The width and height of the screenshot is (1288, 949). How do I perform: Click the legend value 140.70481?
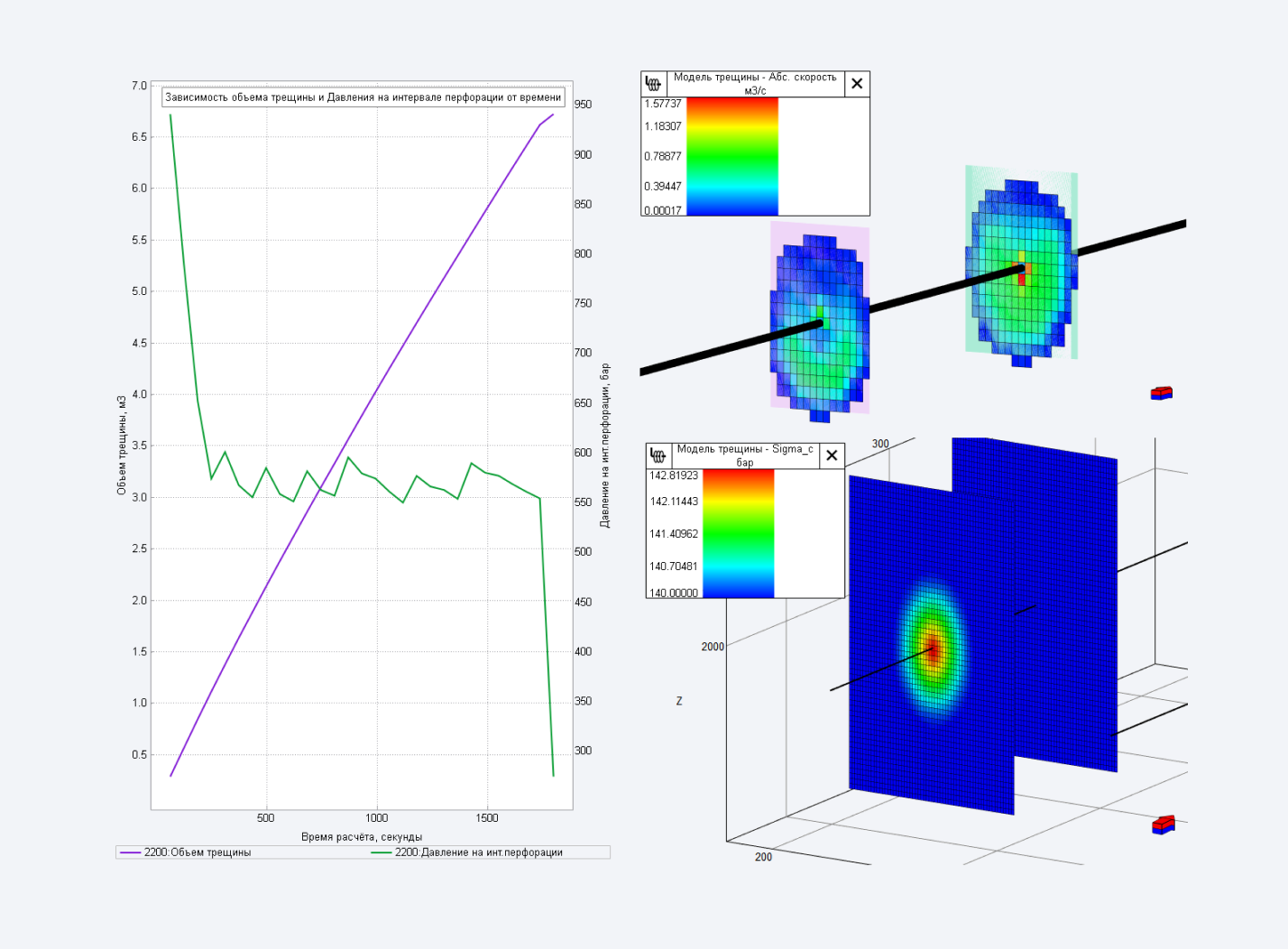(674, 567)
